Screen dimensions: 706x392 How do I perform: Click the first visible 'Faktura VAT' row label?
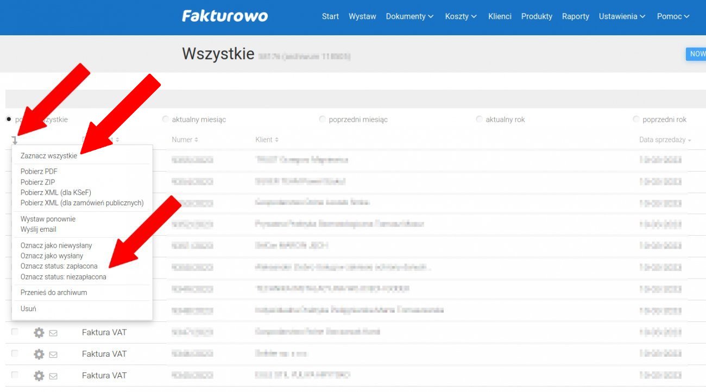[x=104, y=332]
